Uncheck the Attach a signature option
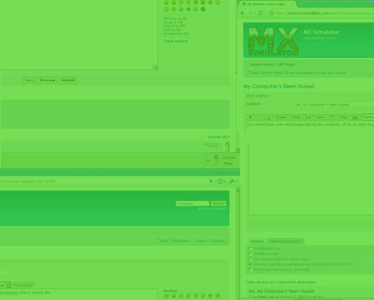This screenshot has width=374, height=300. 251,264
